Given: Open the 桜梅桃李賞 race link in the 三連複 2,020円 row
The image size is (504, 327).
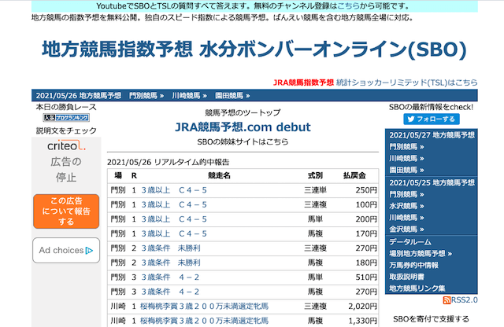Looking at the screenshot, I should click(x=205, y=306).
